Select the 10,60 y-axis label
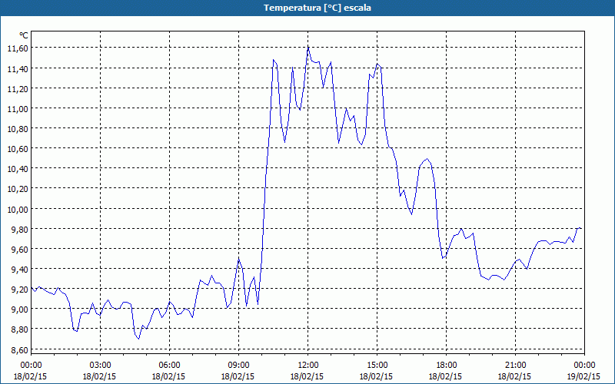 [18, 148]
